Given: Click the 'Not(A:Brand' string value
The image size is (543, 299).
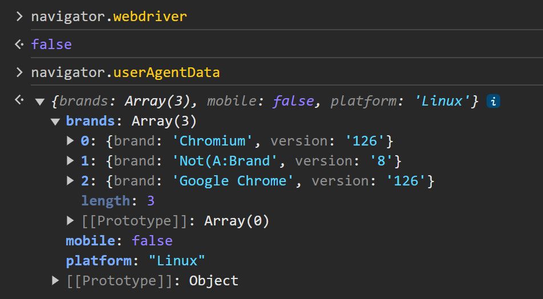Looking at the screenshot, I should point(225,161).
